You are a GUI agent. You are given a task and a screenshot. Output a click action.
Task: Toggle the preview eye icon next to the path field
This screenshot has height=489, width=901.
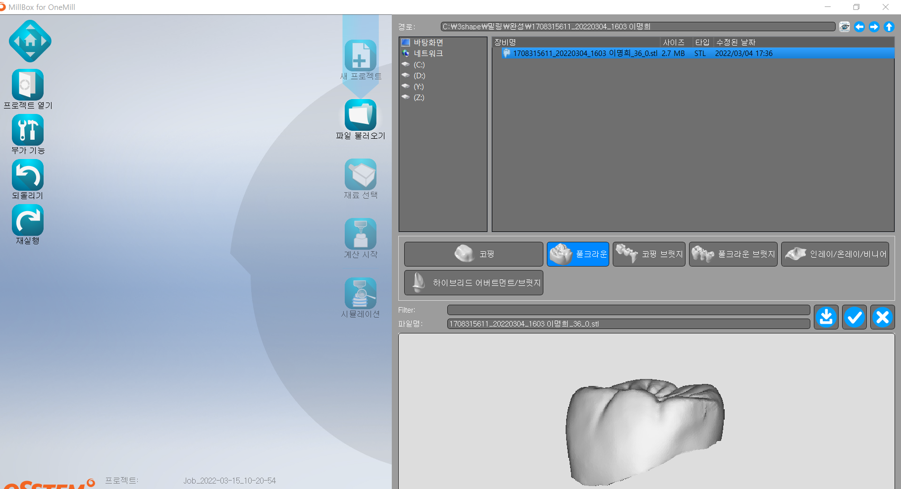coord(845,27)
